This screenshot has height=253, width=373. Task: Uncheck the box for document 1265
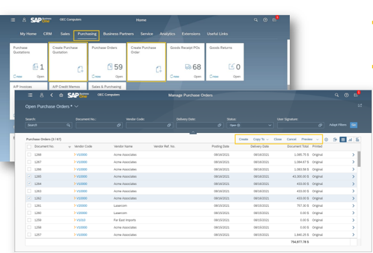(29, 176)
